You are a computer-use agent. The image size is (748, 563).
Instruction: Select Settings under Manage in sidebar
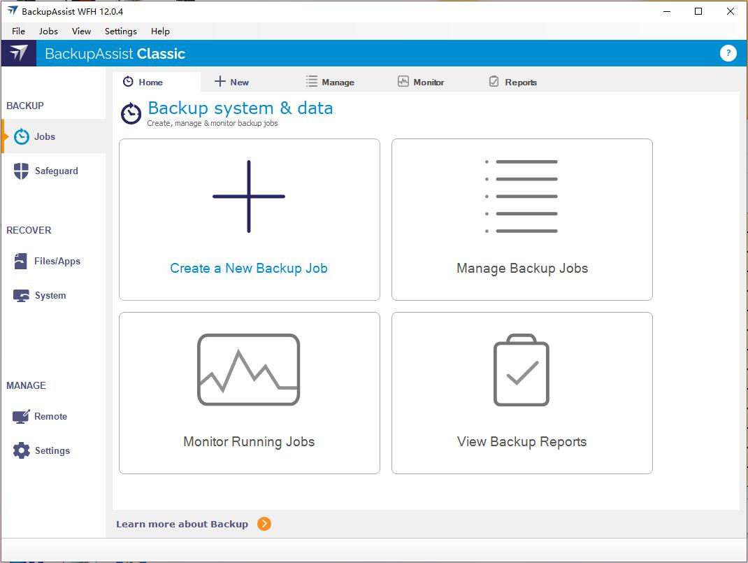pos(53,450)
